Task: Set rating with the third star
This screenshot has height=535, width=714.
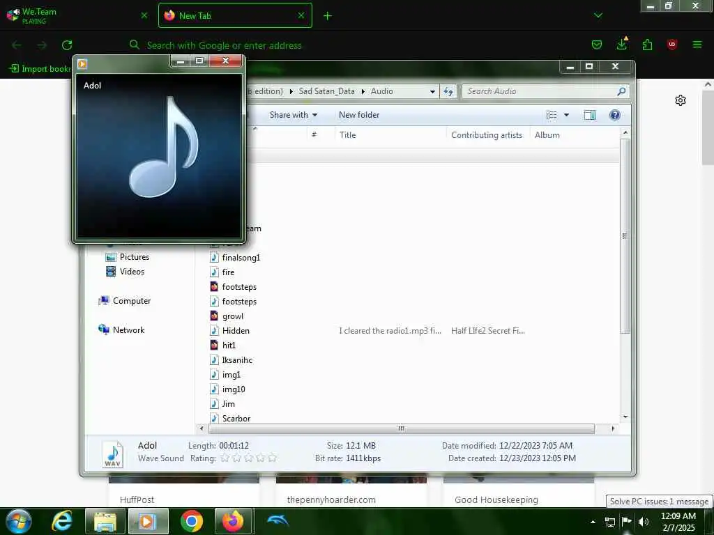Action: pos(248,458)
